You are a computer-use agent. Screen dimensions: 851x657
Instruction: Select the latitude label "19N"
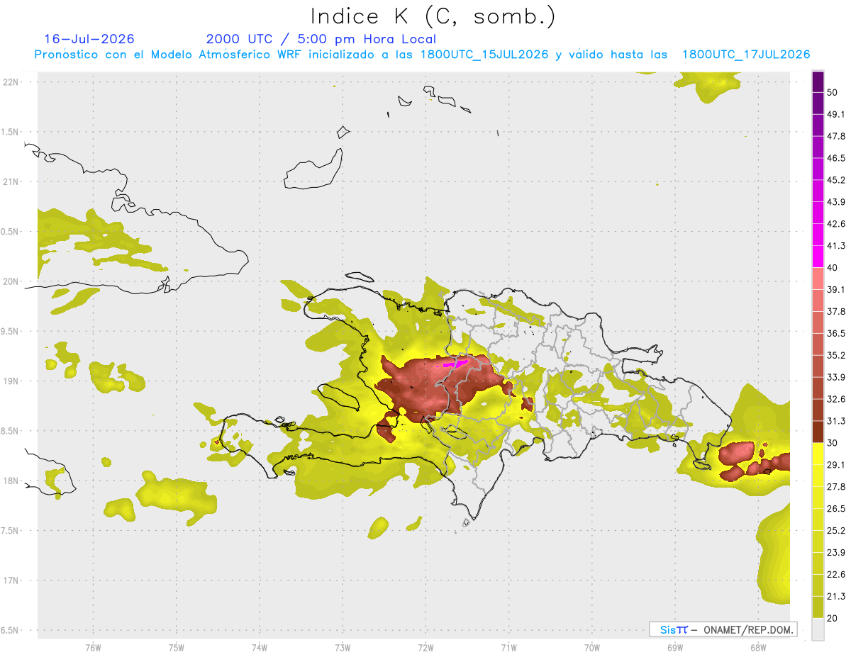tap(11, 381)
